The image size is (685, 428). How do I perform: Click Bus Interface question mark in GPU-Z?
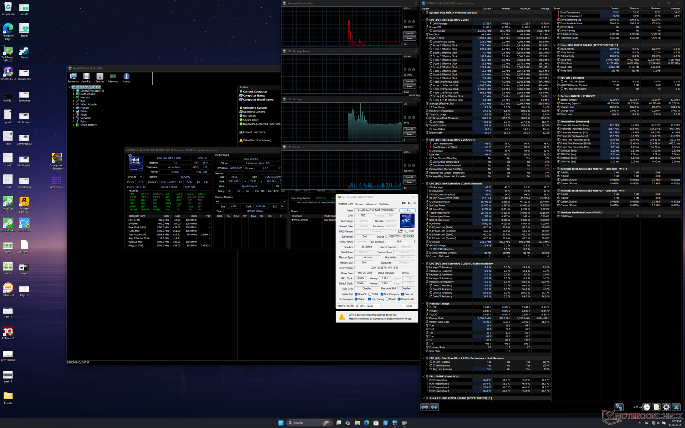click(x=414, y=241)
